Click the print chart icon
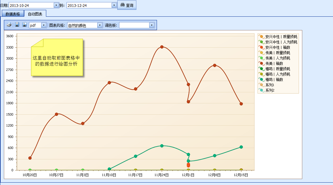Screen dimensions: 333x185 click(x=9, y=25)
